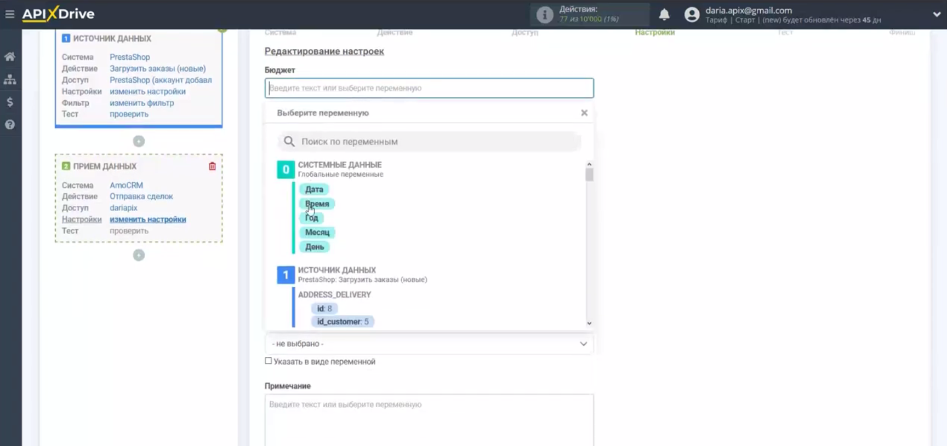Click the ApiX-Drive logo

(x=58, y=14)
